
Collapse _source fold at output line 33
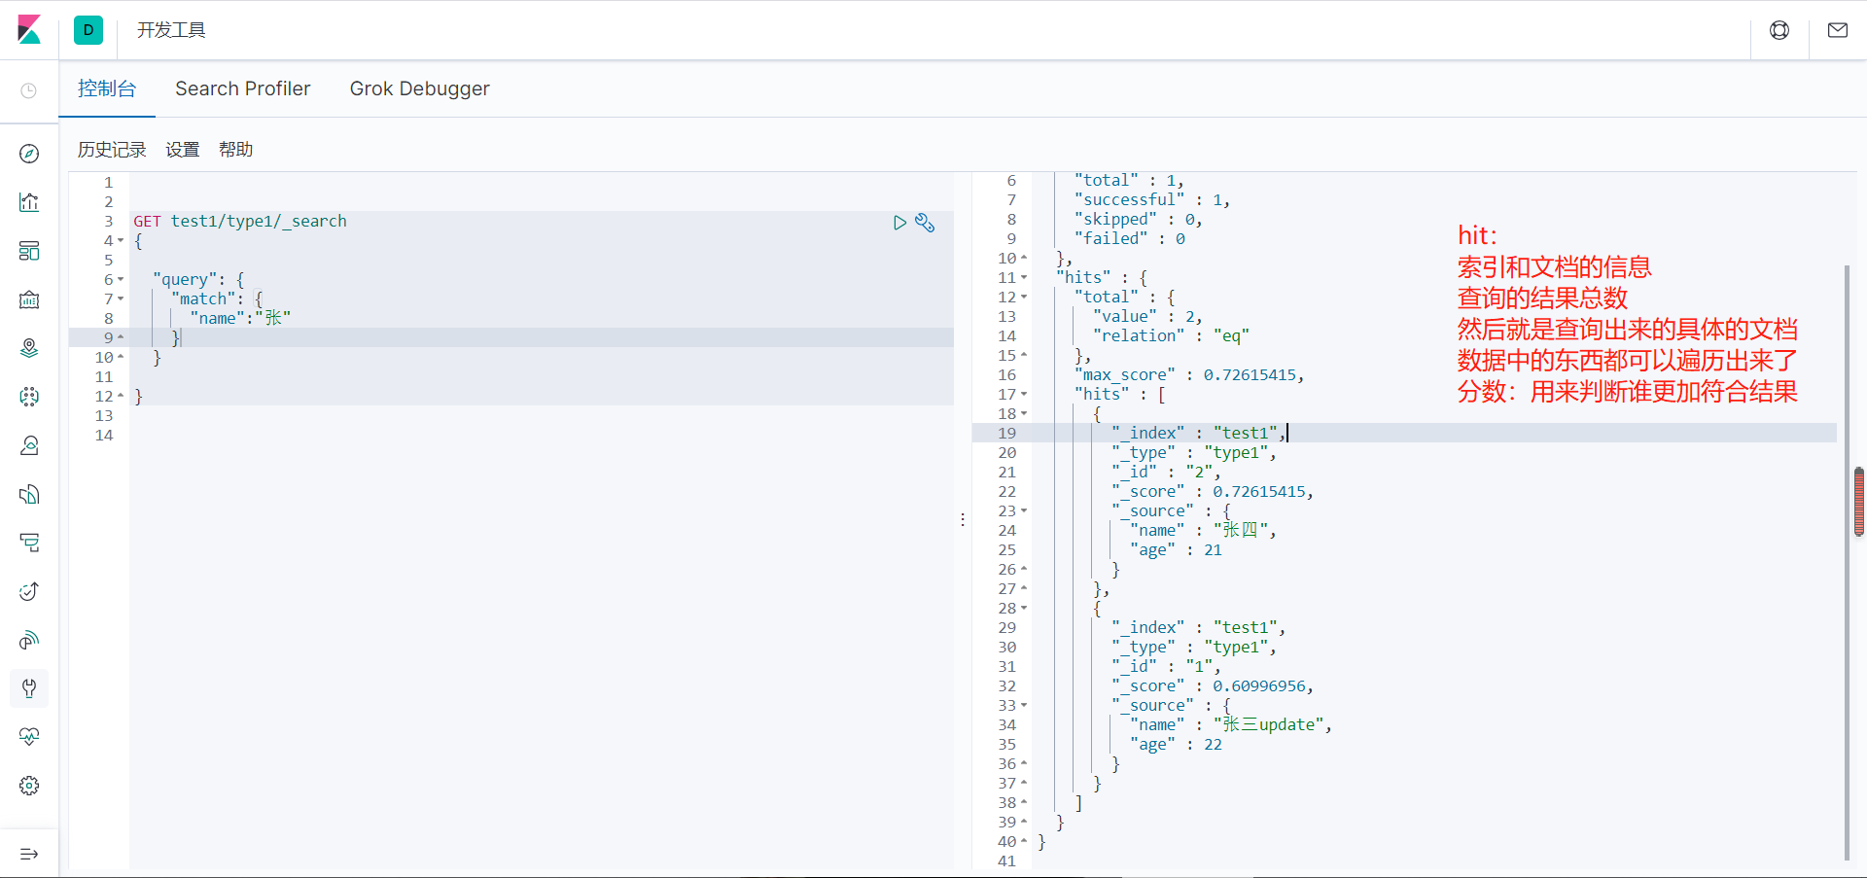[1024, 706]
